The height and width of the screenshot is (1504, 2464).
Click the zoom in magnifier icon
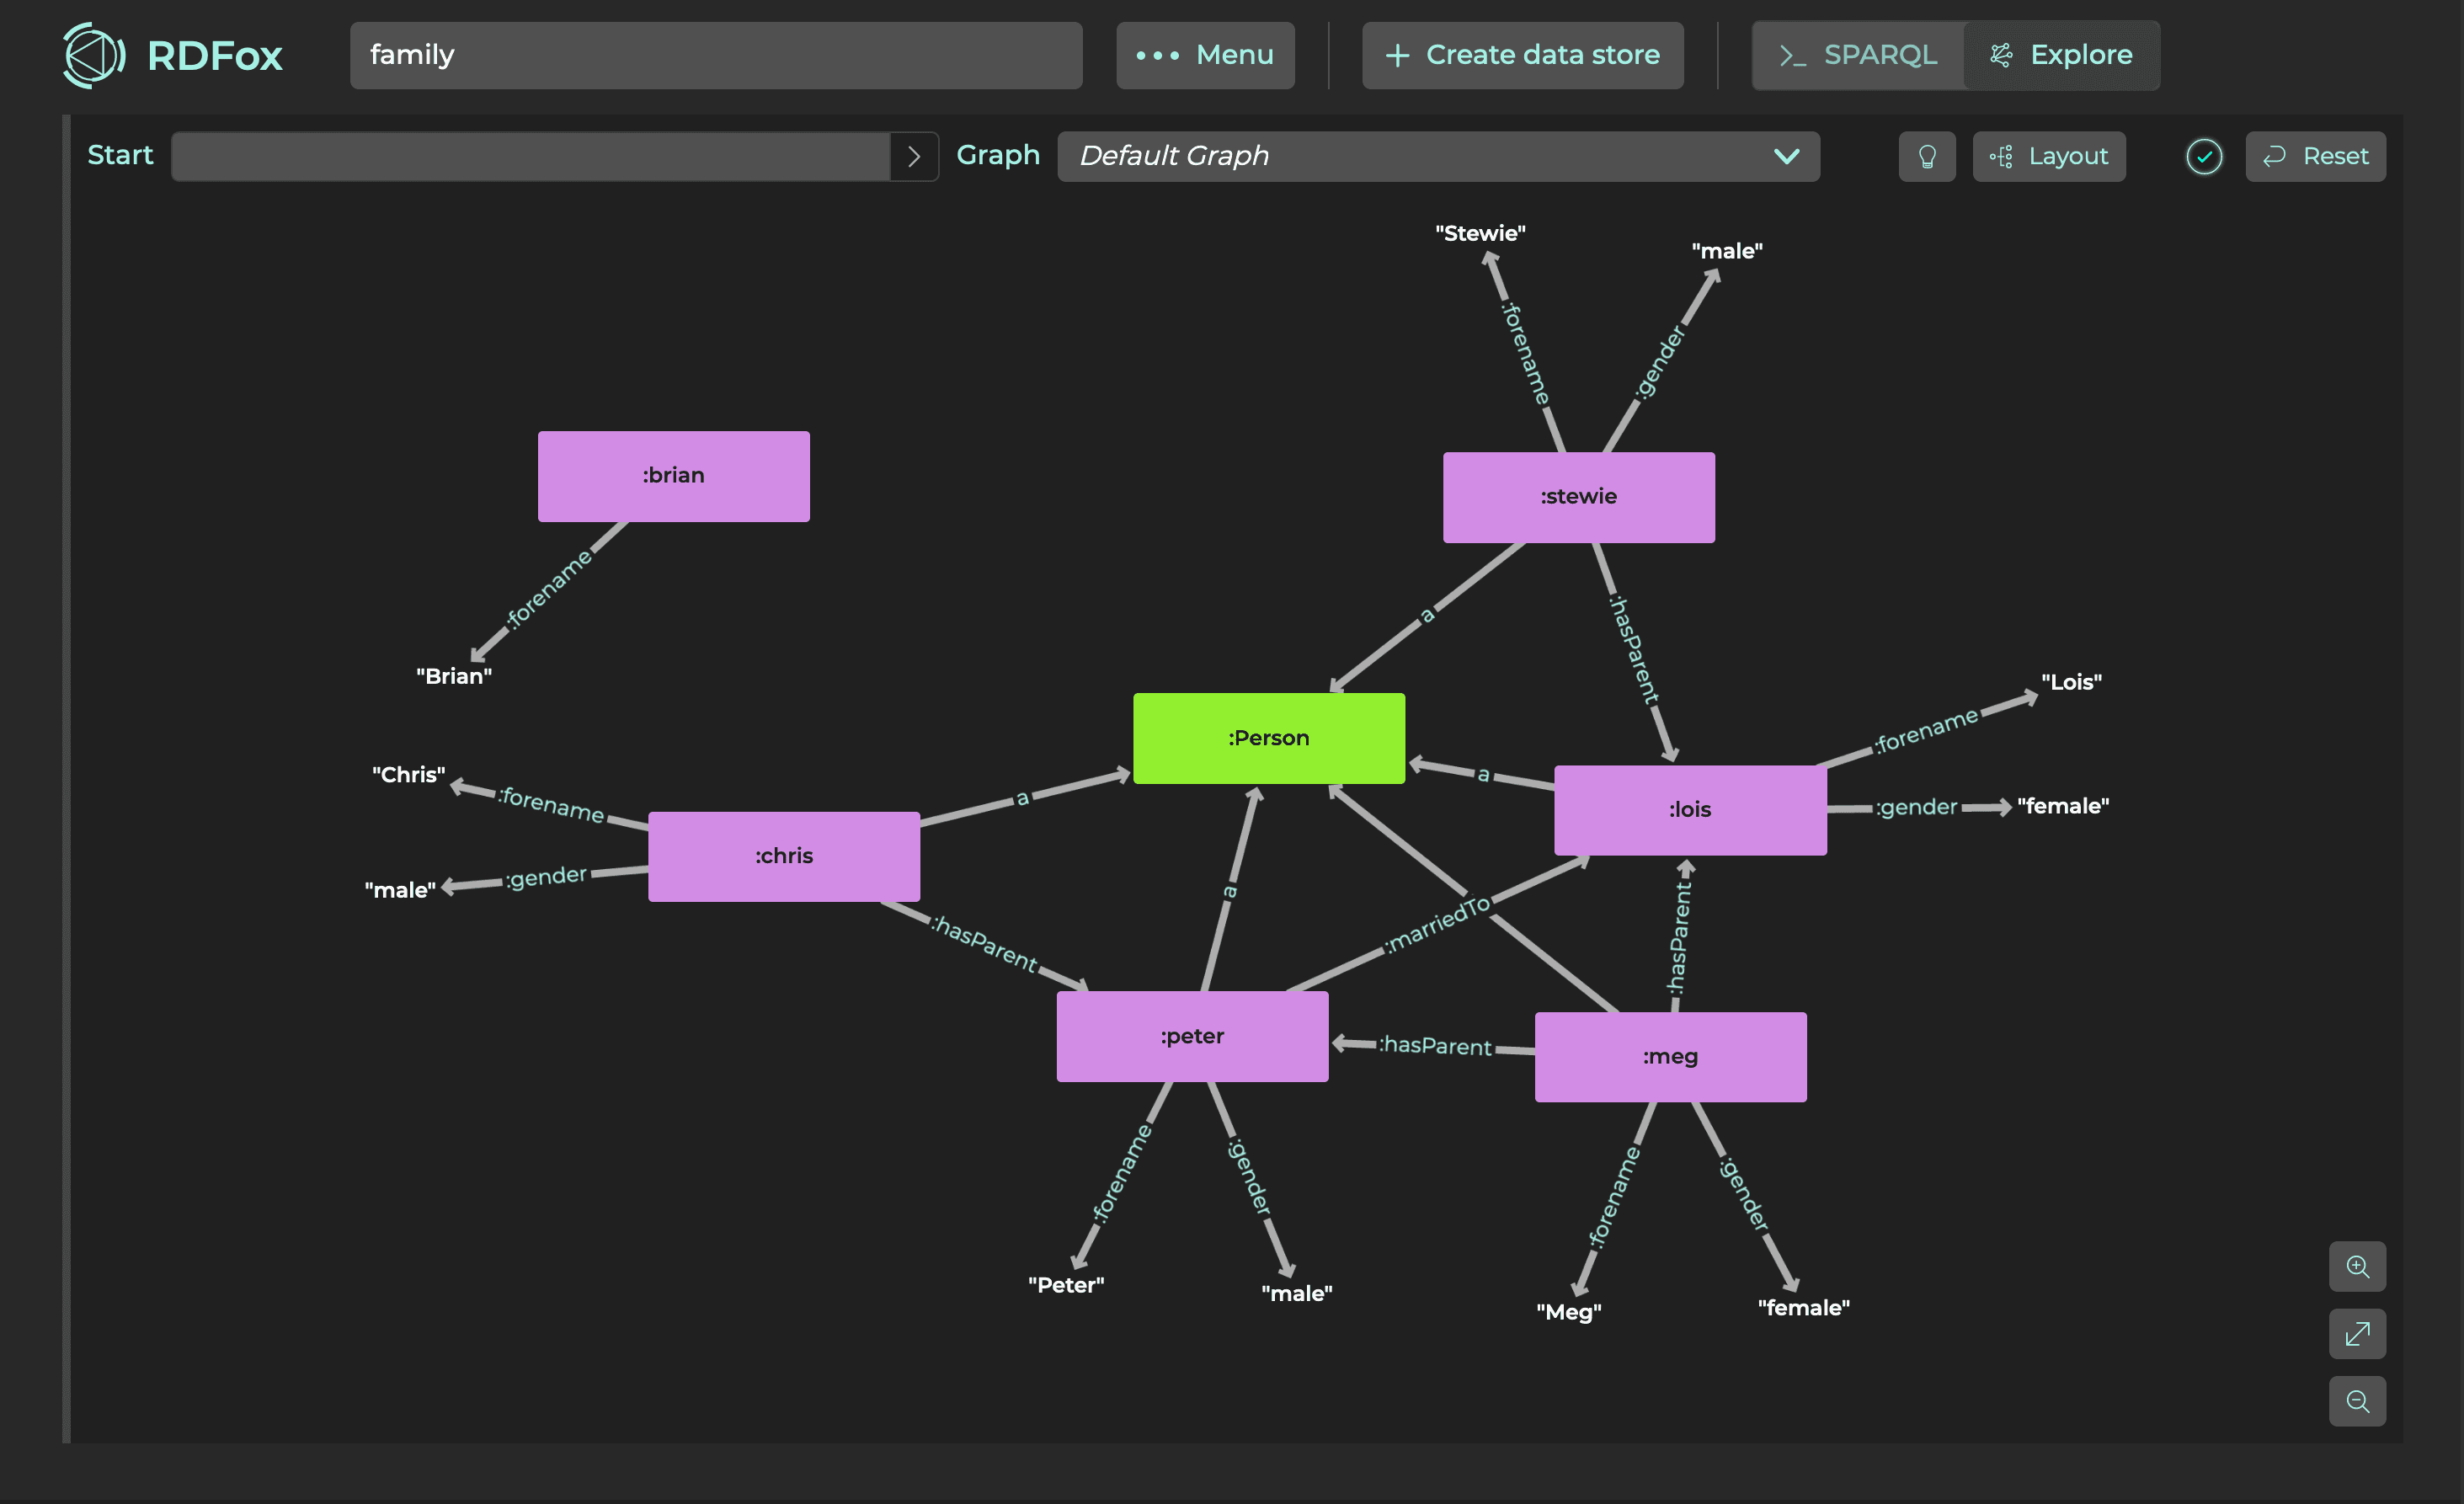2357,1266
